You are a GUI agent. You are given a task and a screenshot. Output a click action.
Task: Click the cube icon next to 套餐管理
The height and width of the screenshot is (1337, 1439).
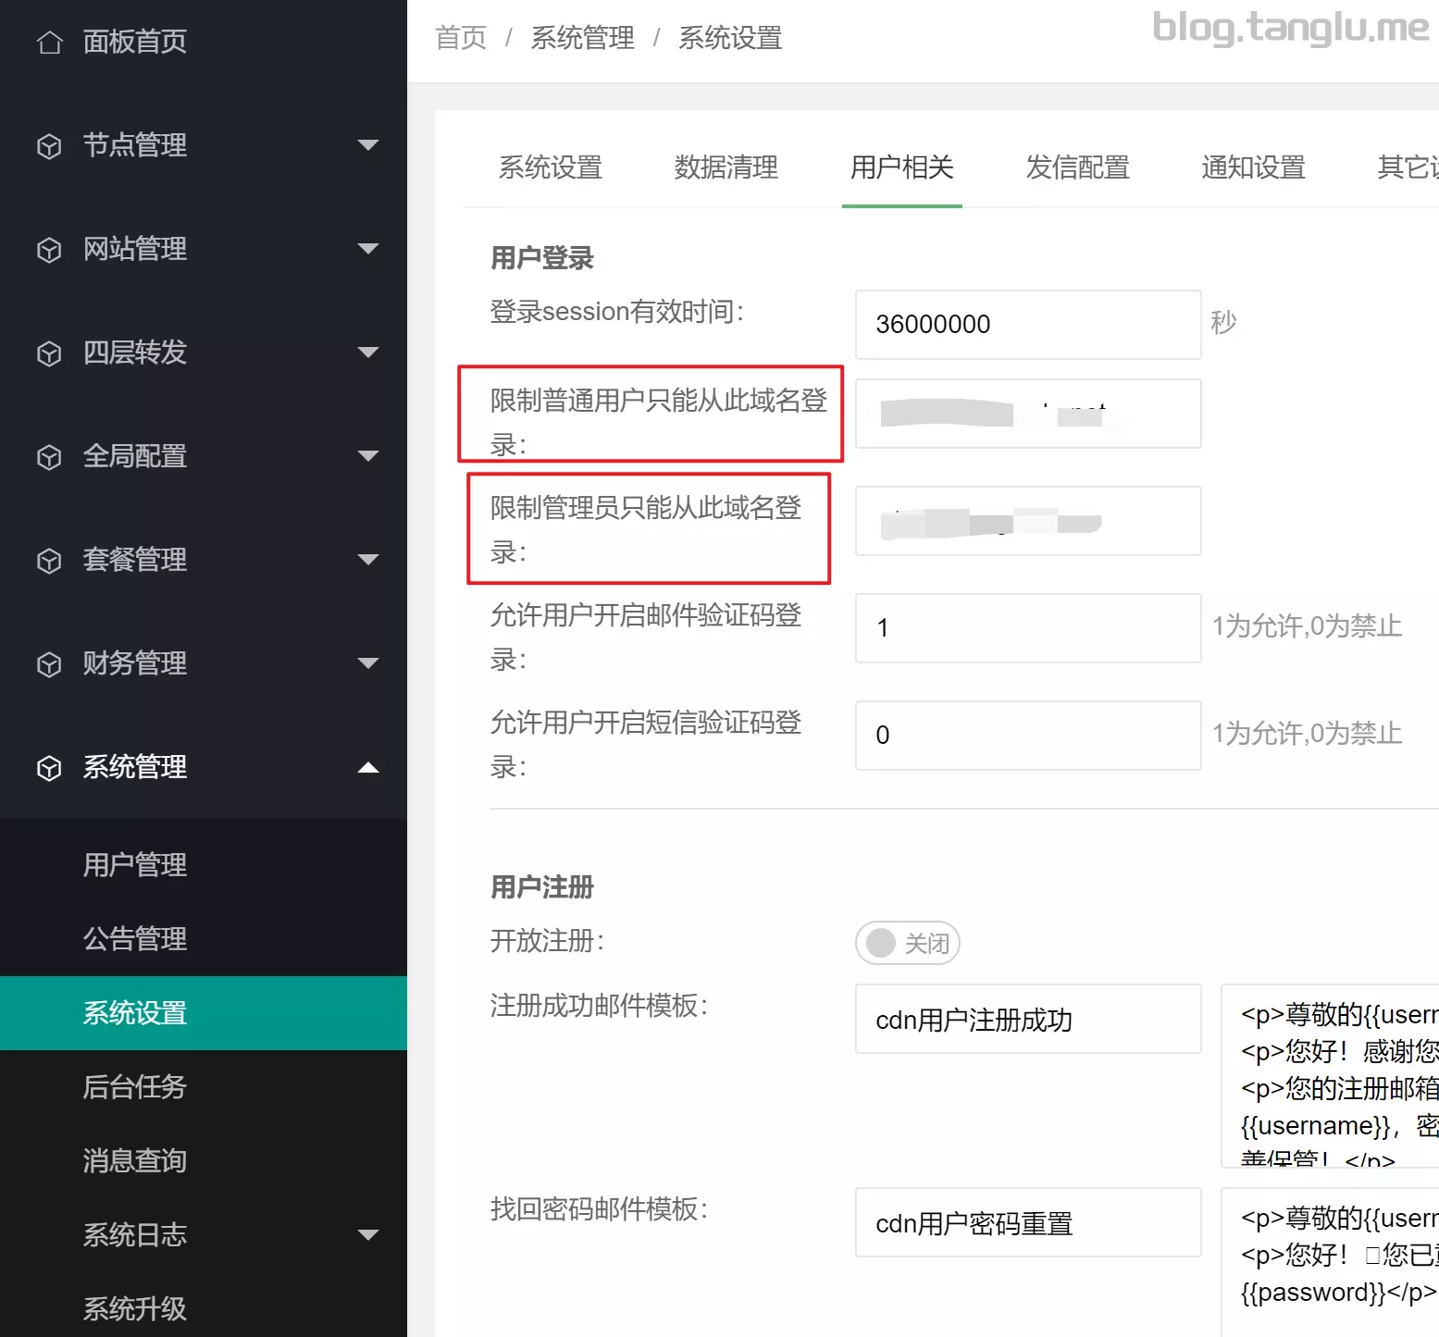coord(49,561)
